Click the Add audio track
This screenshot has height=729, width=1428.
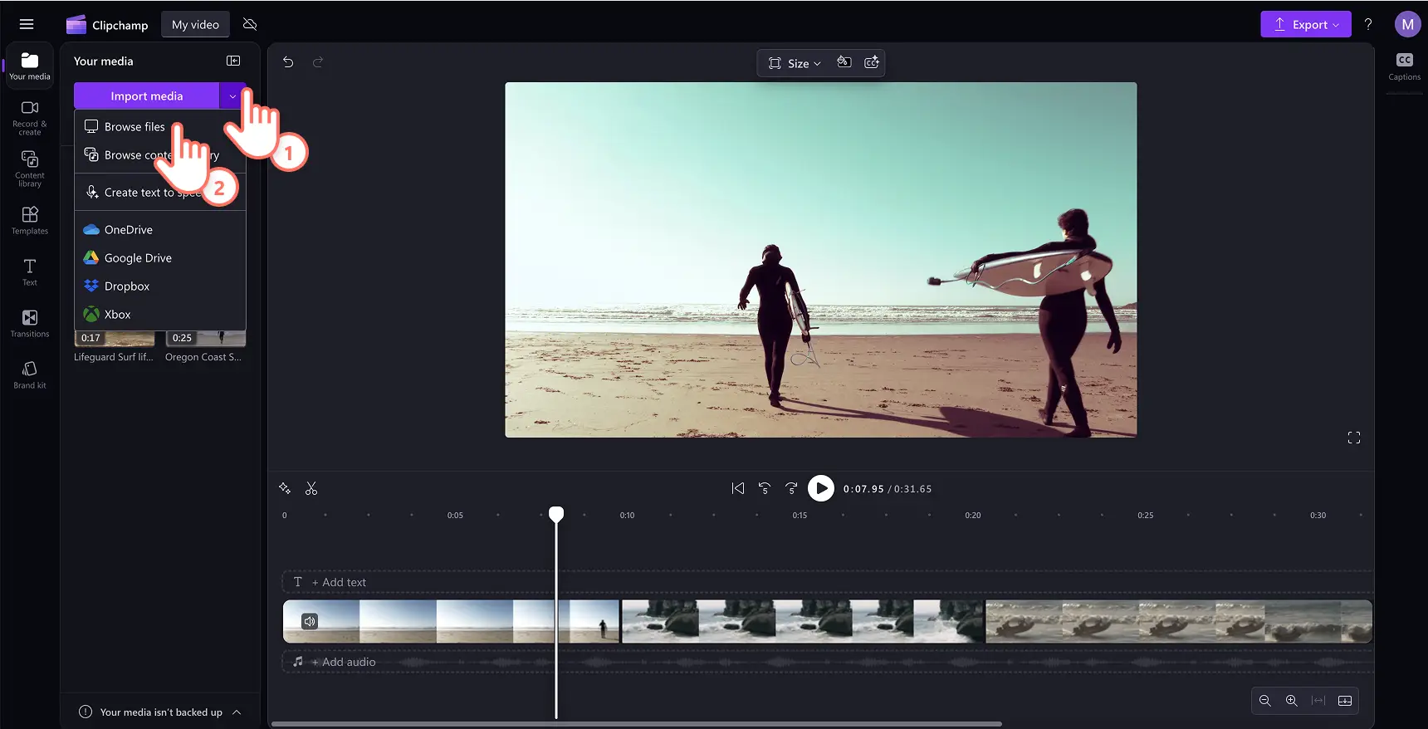coord(827,662)
